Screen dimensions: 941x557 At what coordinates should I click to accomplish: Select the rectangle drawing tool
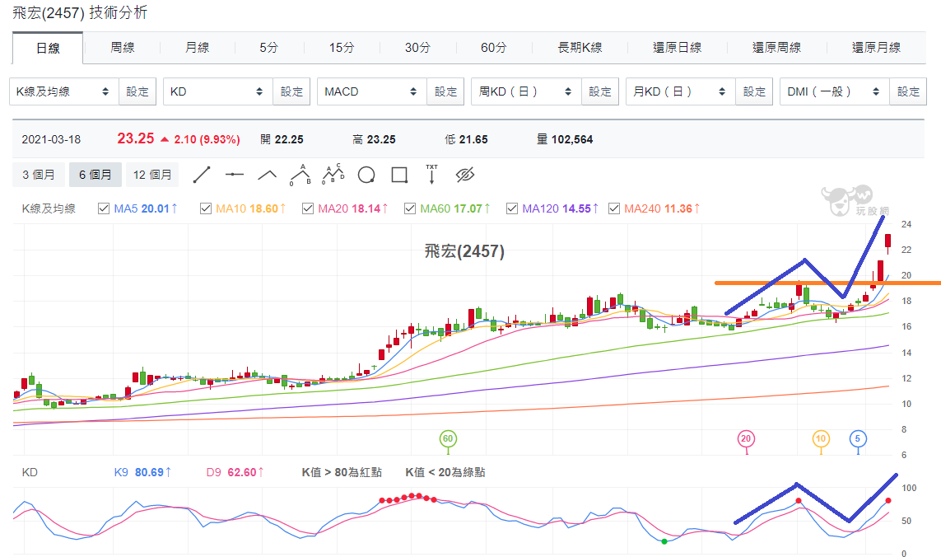[x=399, y=175]
